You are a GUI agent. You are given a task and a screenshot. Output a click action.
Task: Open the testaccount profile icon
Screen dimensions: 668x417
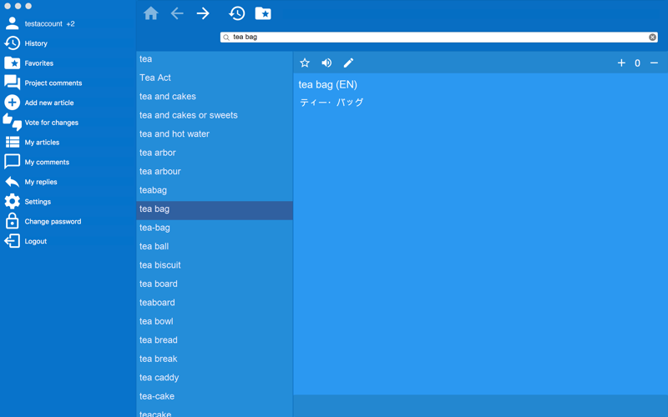point(12,23)
